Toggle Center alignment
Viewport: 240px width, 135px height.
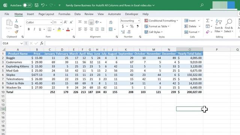(85, 29)
